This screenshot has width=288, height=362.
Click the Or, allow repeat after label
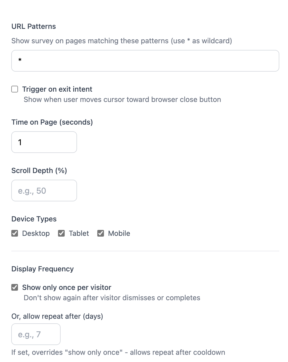coord(57,316)
